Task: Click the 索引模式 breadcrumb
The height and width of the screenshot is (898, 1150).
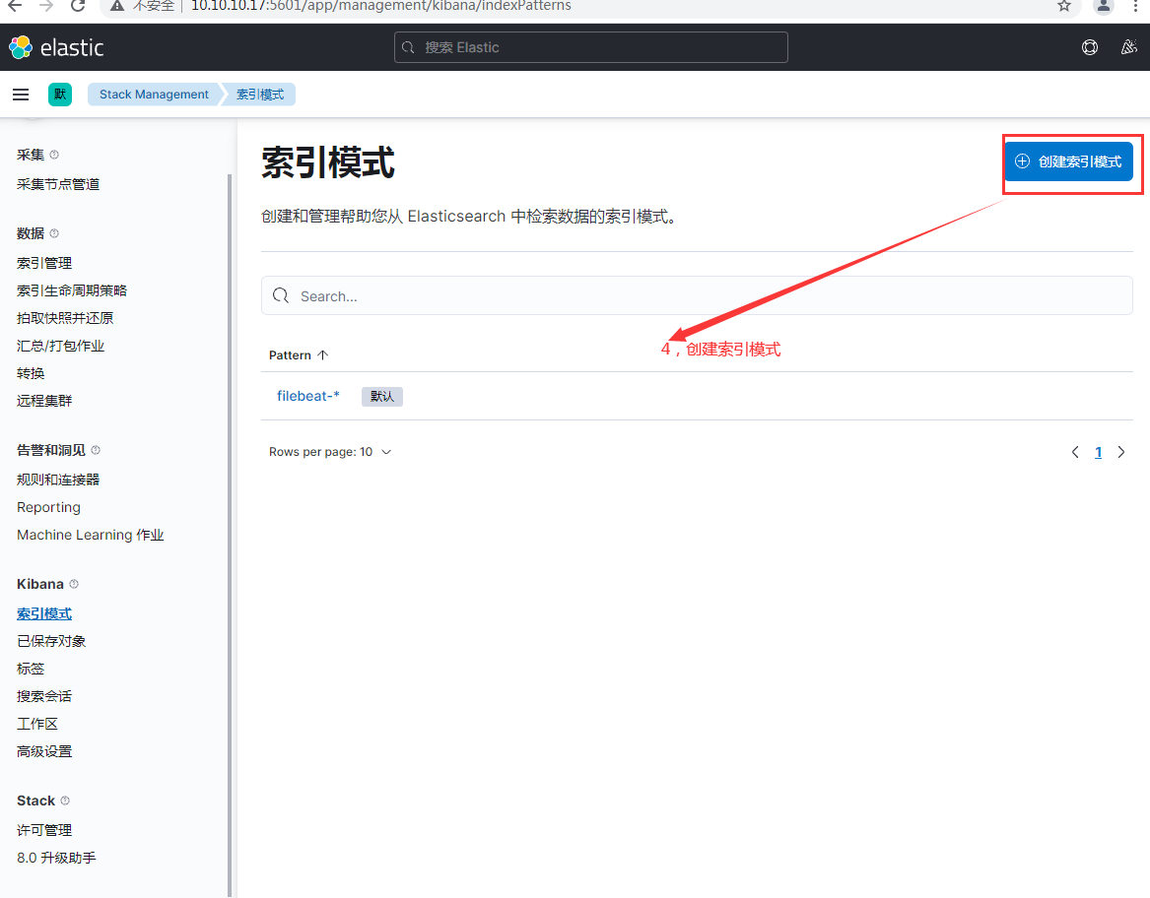Action: (260, 95)
